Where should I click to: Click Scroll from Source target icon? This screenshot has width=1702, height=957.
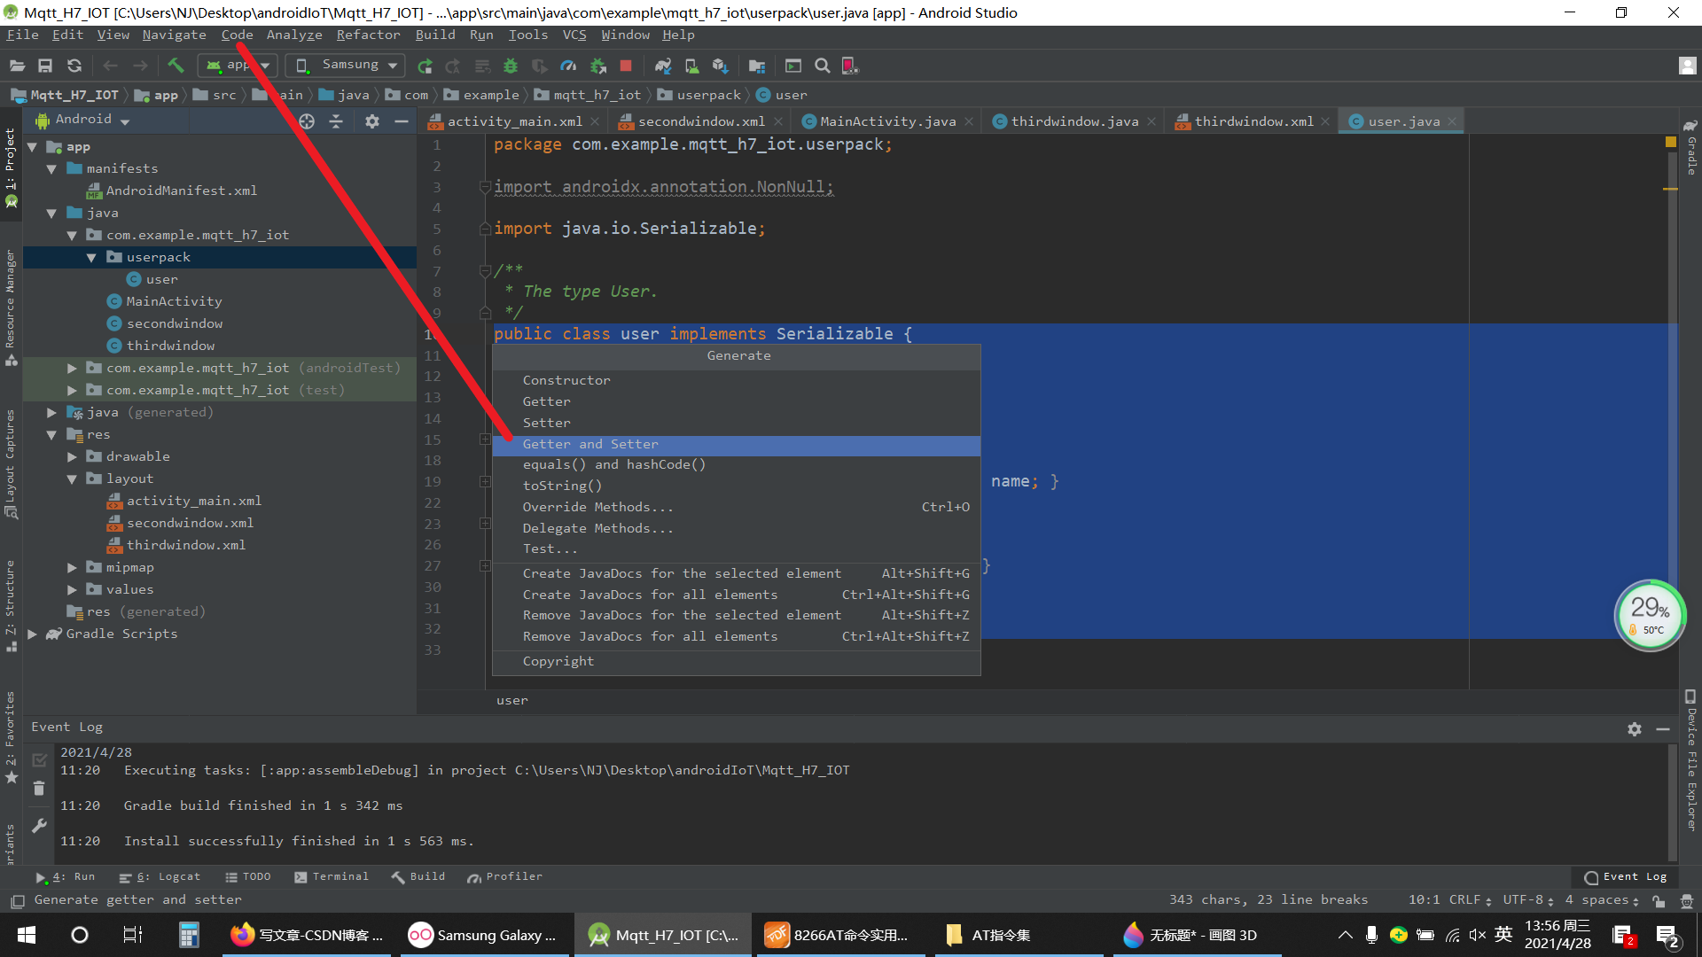[307, 121]
